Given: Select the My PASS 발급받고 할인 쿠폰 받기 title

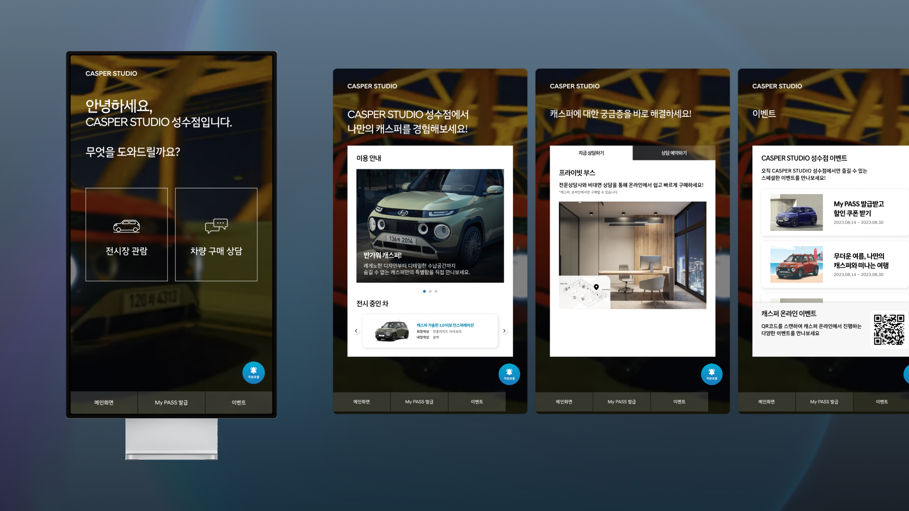Looking at the screenshot, I should coord(859,209).
